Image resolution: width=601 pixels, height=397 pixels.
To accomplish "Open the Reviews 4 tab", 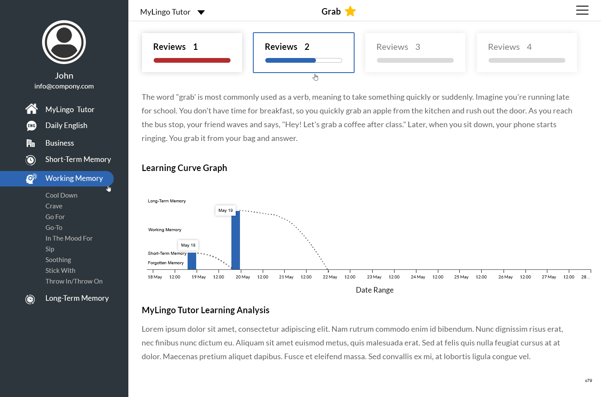I will tap(527, 52).
